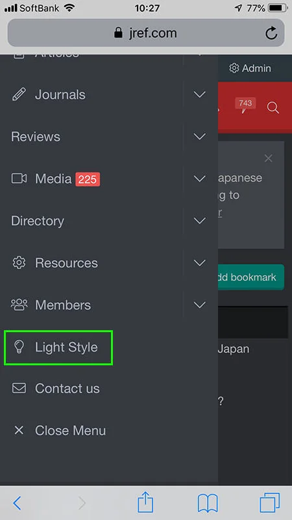This screenshot has width=292, height=520.
Task: Tap the Resources gear icon
Action: (19, 263)
